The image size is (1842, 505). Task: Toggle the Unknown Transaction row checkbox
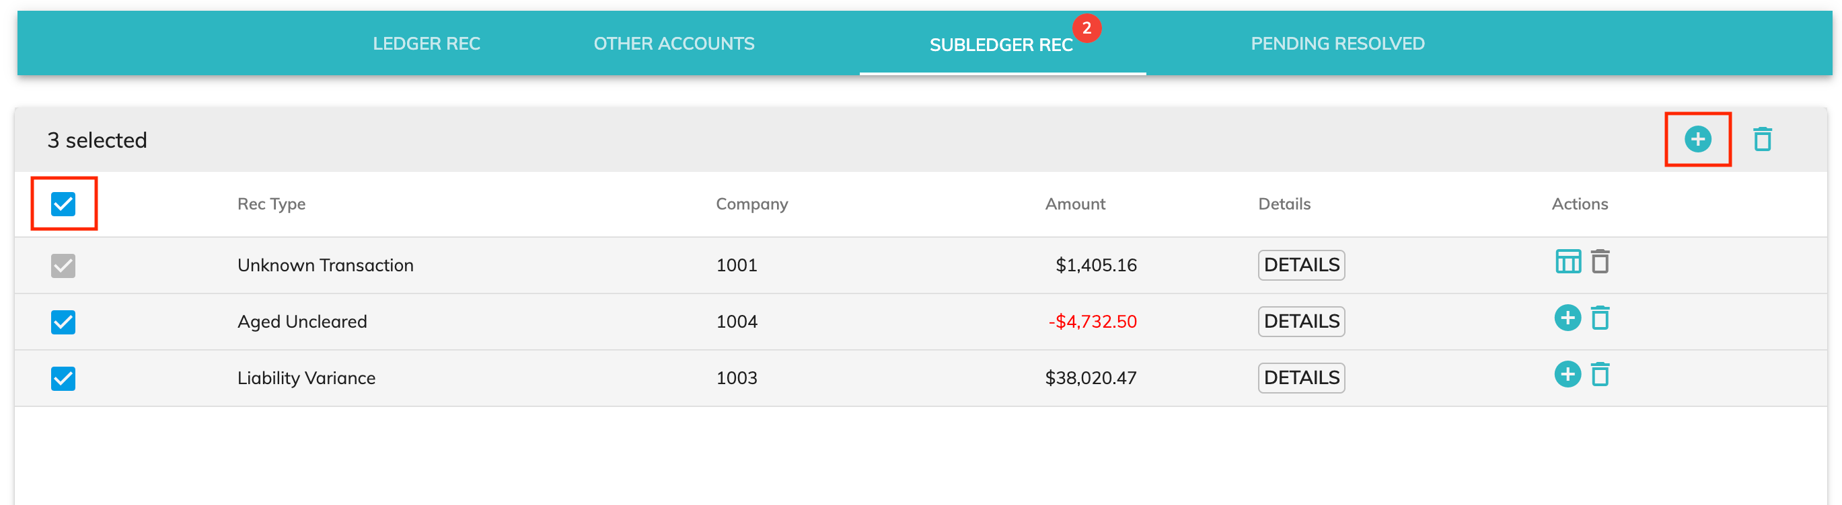point(63,266)
